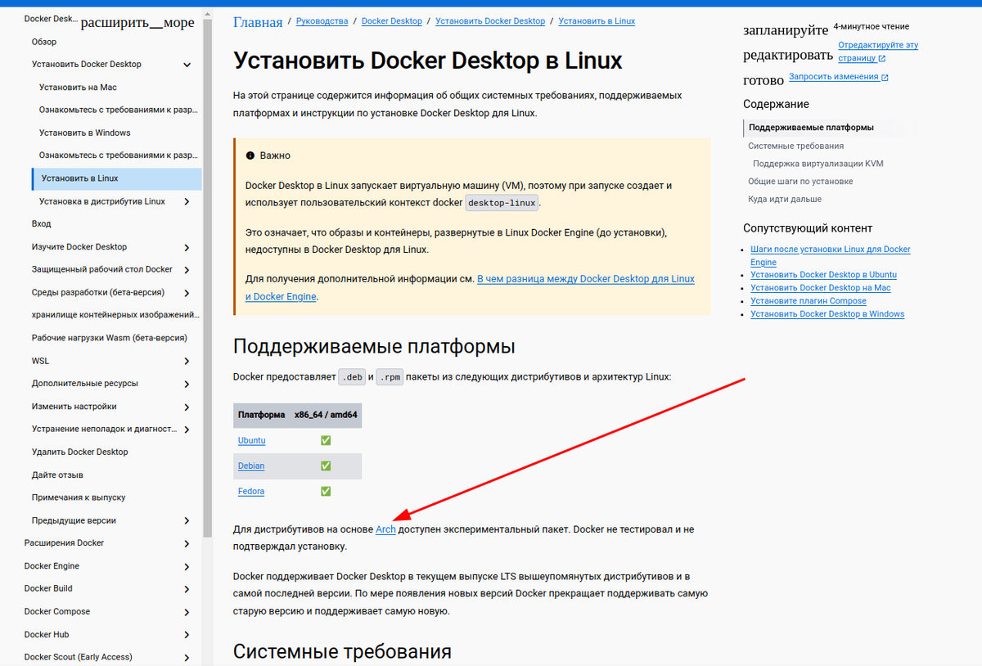Open Docker Desktop vs Docker Engine difference link
Image resolution: width=982 pixels, height=666 pixels.
click(x=471, y=288)
